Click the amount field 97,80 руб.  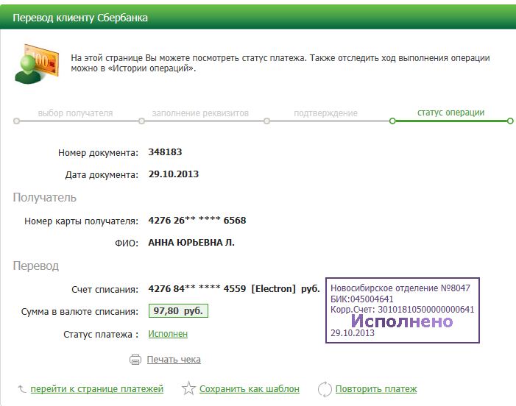(178, 311)
